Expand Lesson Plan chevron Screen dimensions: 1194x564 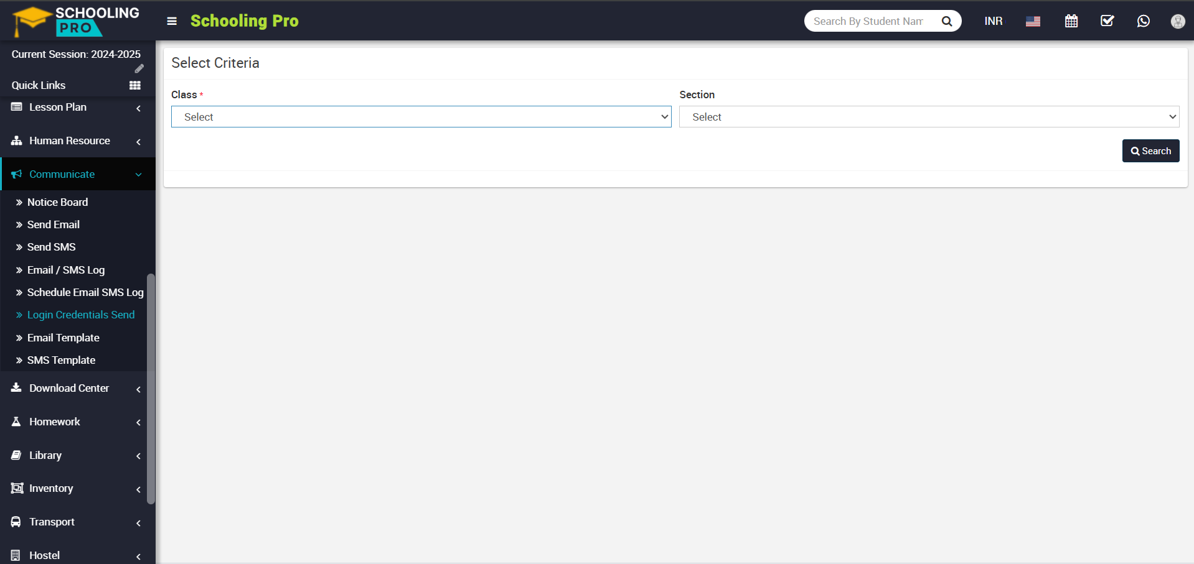(138, 108)
